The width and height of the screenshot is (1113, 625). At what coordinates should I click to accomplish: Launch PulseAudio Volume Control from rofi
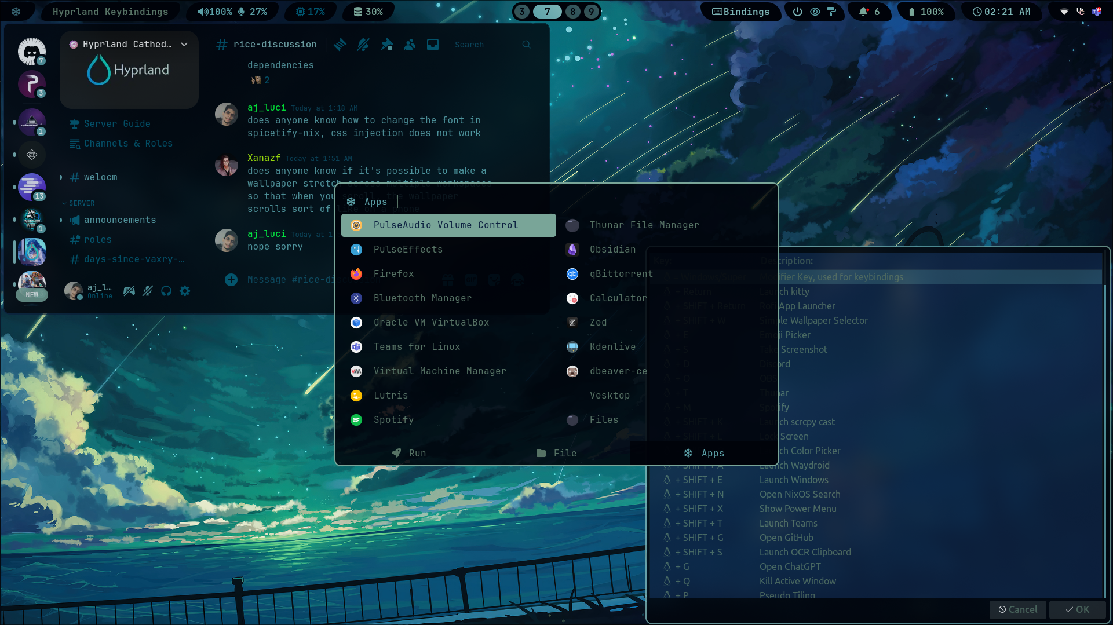(x=448, y=225)
